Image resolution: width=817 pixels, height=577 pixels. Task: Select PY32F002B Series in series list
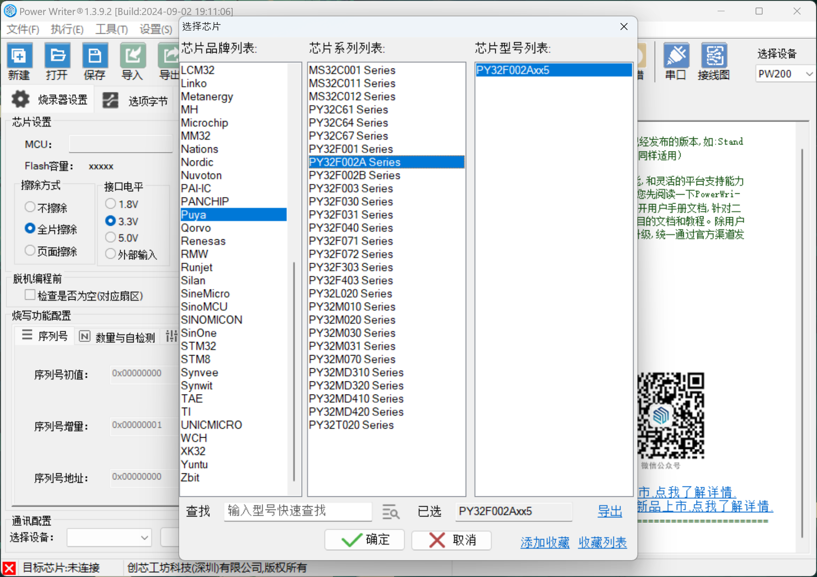[x=386, y=175]
